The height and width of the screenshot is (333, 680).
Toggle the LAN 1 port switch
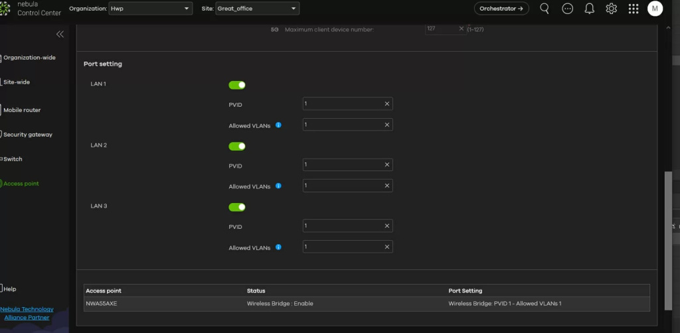[x=237, y=85]
